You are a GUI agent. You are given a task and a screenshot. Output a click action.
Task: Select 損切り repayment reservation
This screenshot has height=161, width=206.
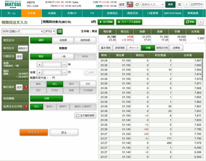(63, 106)
